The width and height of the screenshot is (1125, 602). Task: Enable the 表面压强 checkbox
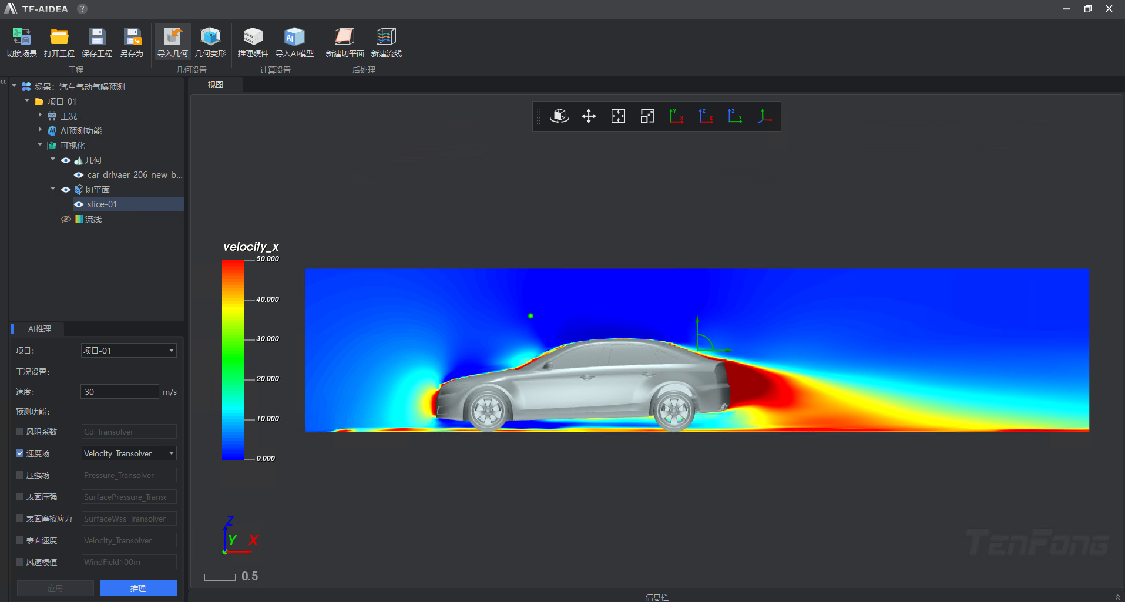(20, 497)
